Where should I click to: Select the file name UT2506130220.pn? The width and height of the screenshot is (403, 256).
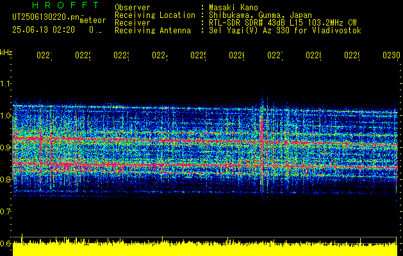pos(45,17)
